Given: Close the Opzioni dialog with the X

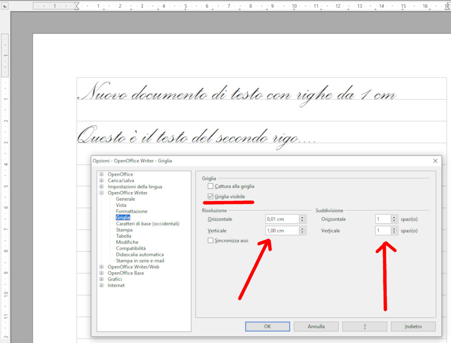Looking at the screenshot, I should tap(435, 161).
